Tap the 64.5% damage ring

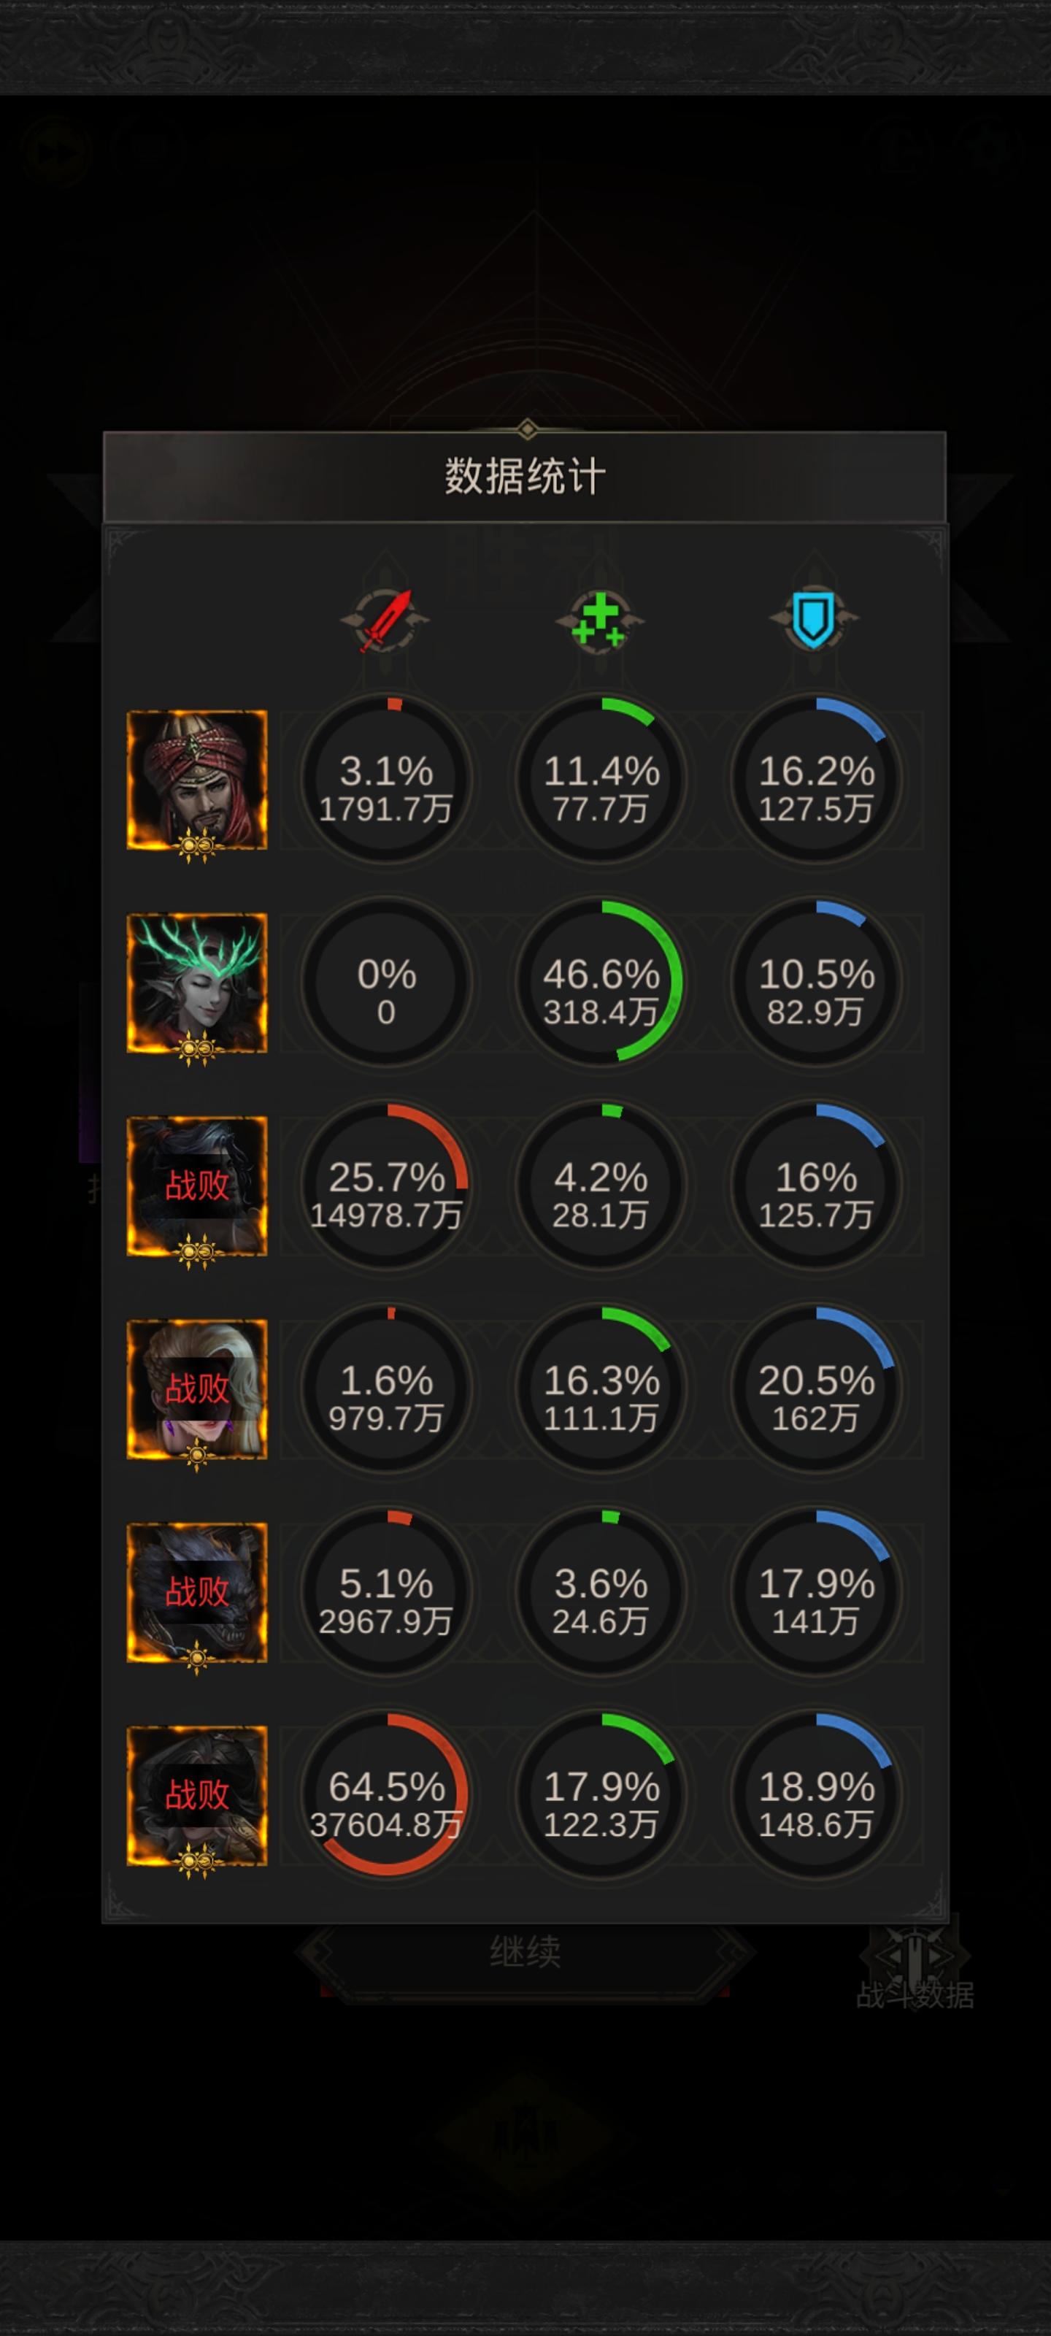(x=386, y=1794)
